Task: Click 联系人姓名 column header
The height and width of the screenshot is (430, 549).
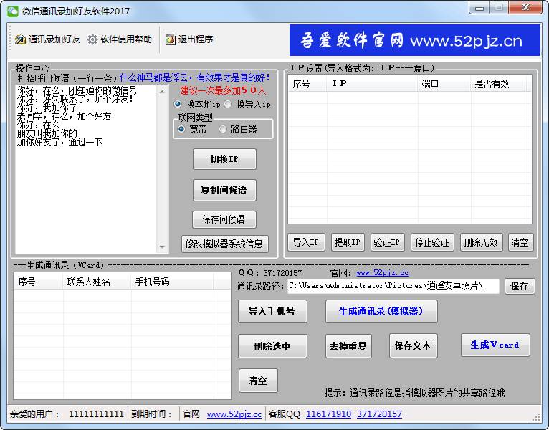Action: tap(97, 282)
